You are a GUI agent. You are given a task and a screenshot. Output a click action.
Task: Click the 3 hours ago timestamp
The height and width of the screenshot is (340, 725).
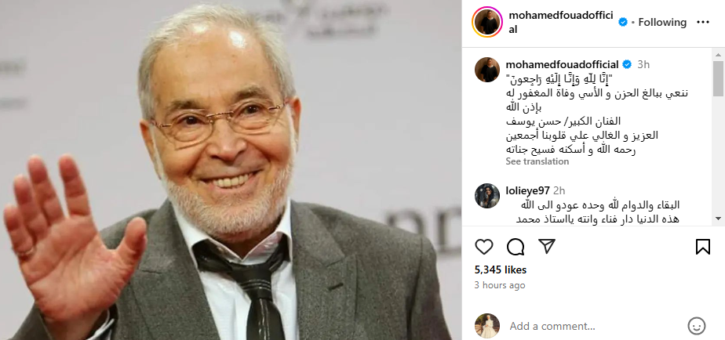pos(500,285)
